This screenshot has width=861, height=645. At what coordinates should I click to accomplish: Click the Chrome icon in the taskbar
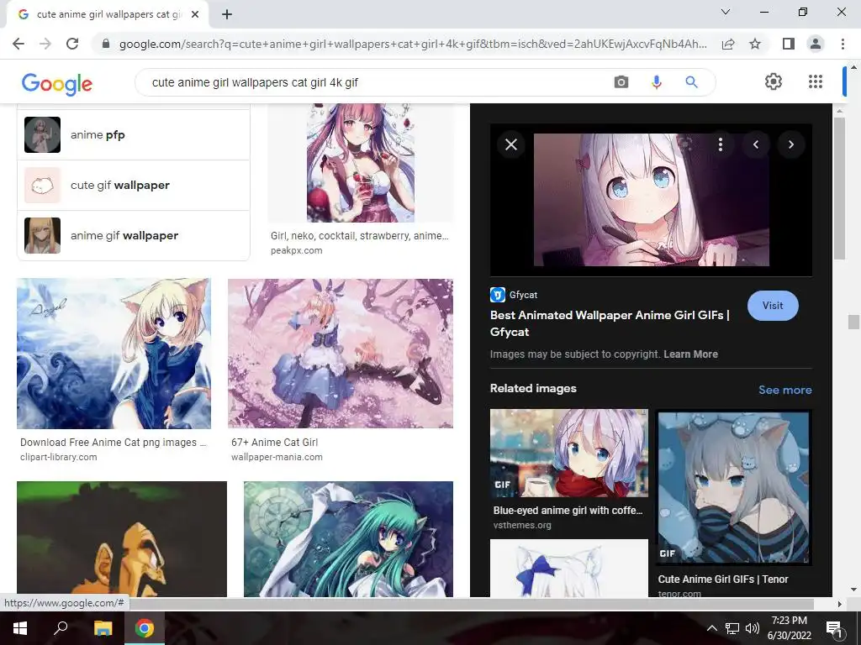[145, 628]
